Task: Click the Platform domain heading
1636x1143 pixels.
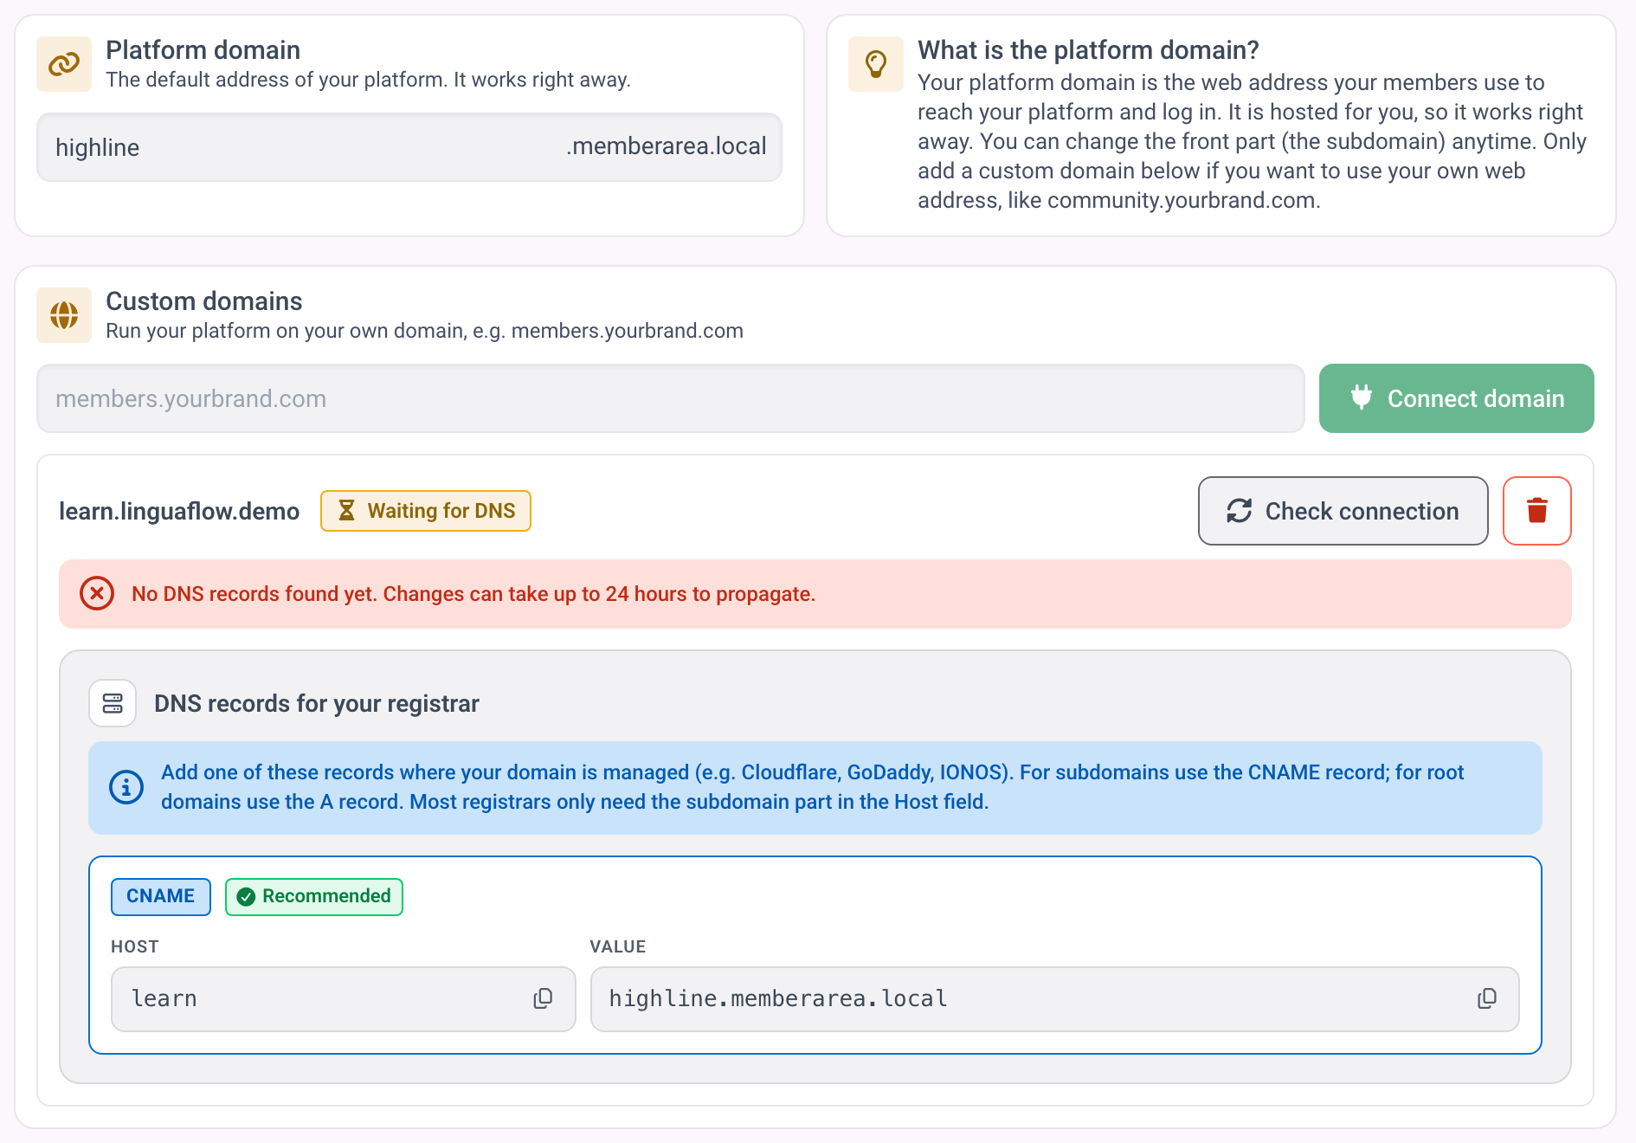Action: [x=203, y=50]
